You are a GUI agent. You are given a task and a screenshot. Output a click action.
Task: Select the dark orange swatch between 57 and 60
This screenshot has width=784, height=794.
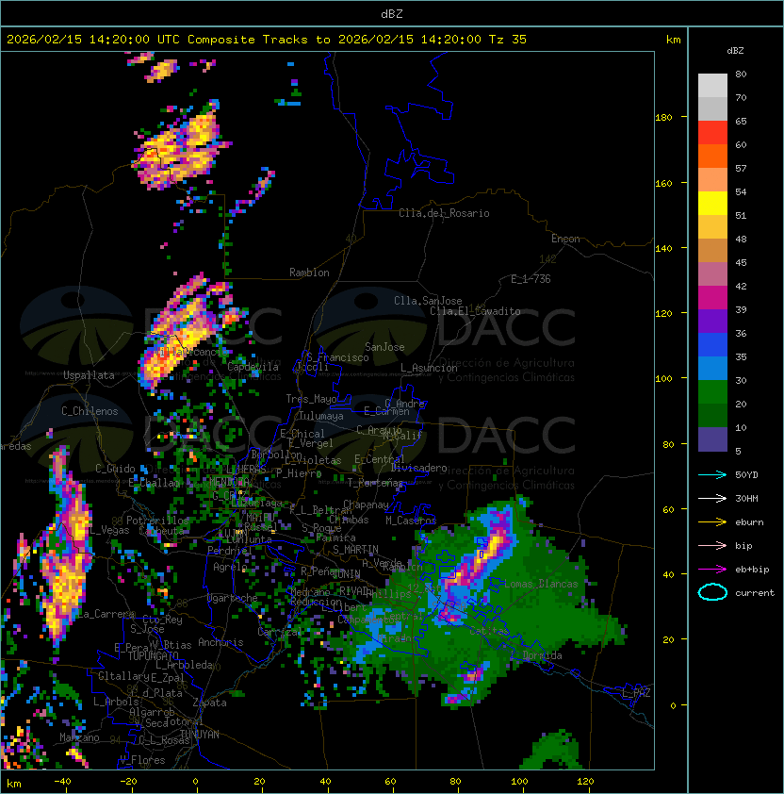pos(712,157)
